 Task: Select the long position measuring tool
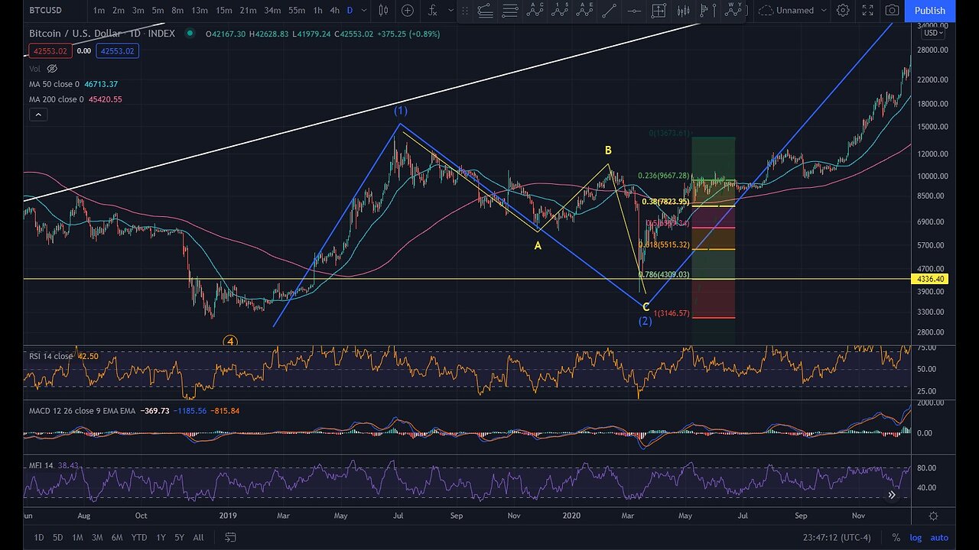point(659,11)
